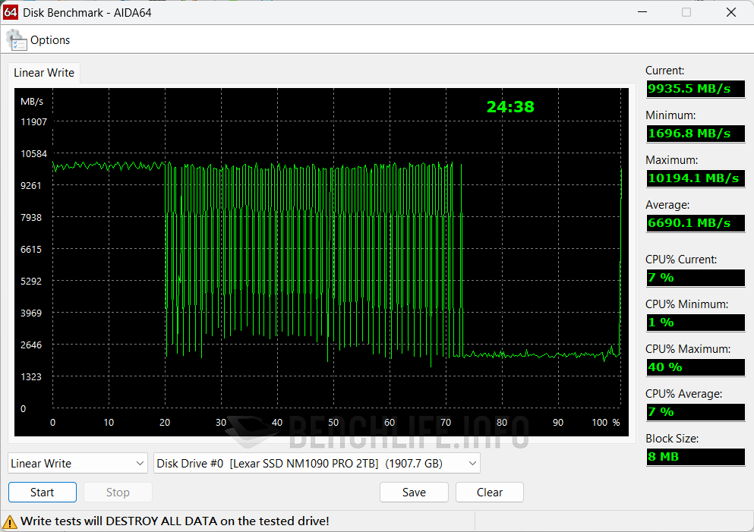Select the Maximum 10194.1 MB/s value box
The width and height of the screenshot is (754, 532).
pyautogui.click(x=695, y=178)
